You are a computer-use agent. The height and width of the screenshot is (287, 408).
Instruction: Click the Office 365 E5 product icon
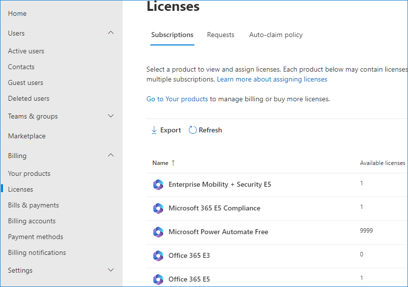coord(158,280)
